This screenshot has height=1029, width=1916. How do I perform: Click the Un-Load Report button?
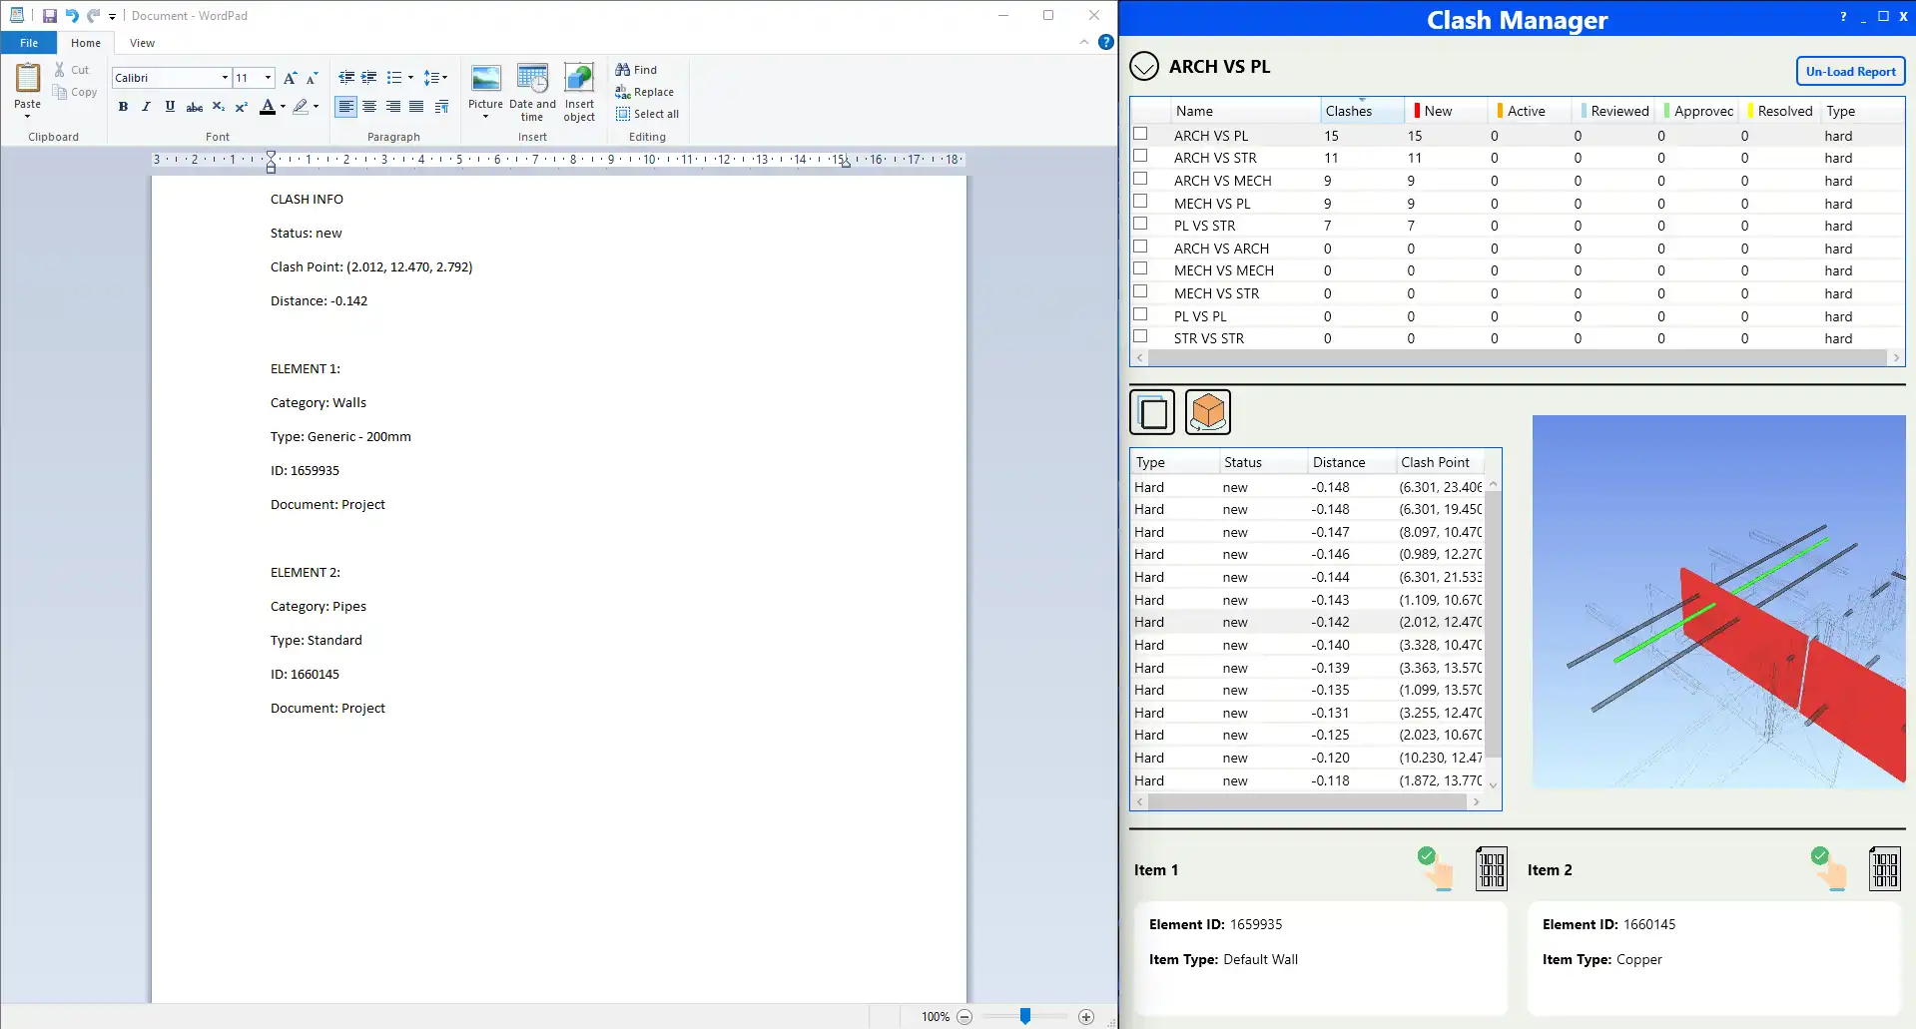(x=1849, y=71)
